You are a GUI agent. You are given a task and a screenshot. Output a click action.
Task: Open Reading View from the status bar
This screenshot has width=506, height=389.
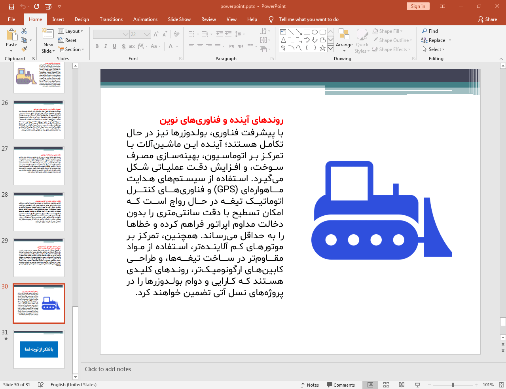click(x=402, y=385)
